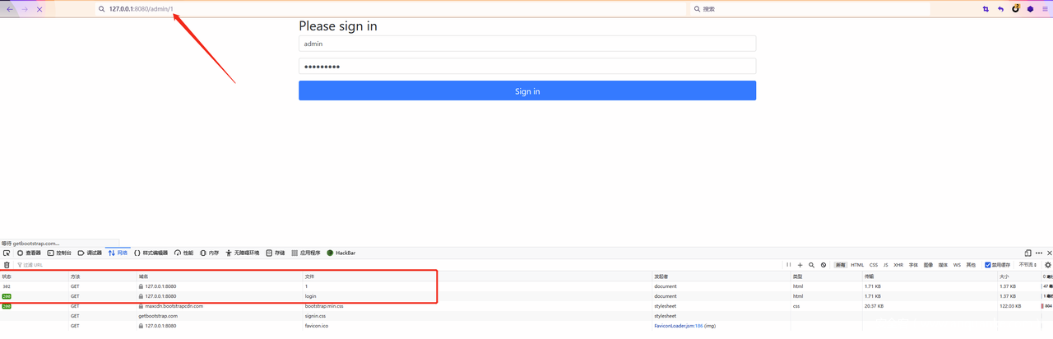1053x339 pixels.
Task: Select the login request row
Action: click(x=309, y=296)
